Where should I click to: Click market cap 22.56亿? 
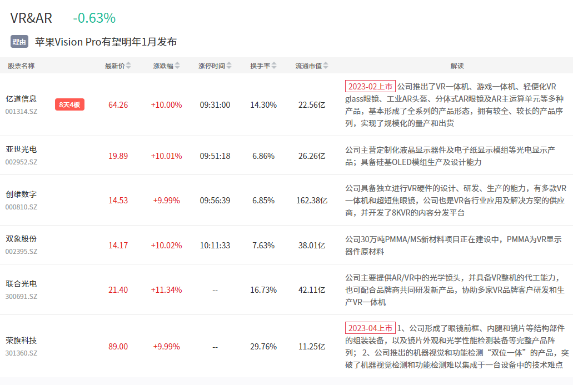coord(312,105)
